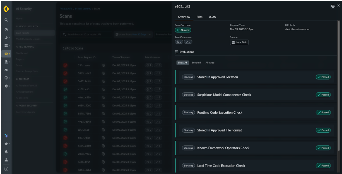Screen dimensions: 342x174
Task: Switch to the JSON tab
Action: pyautogui.click(x=212, y=17)
